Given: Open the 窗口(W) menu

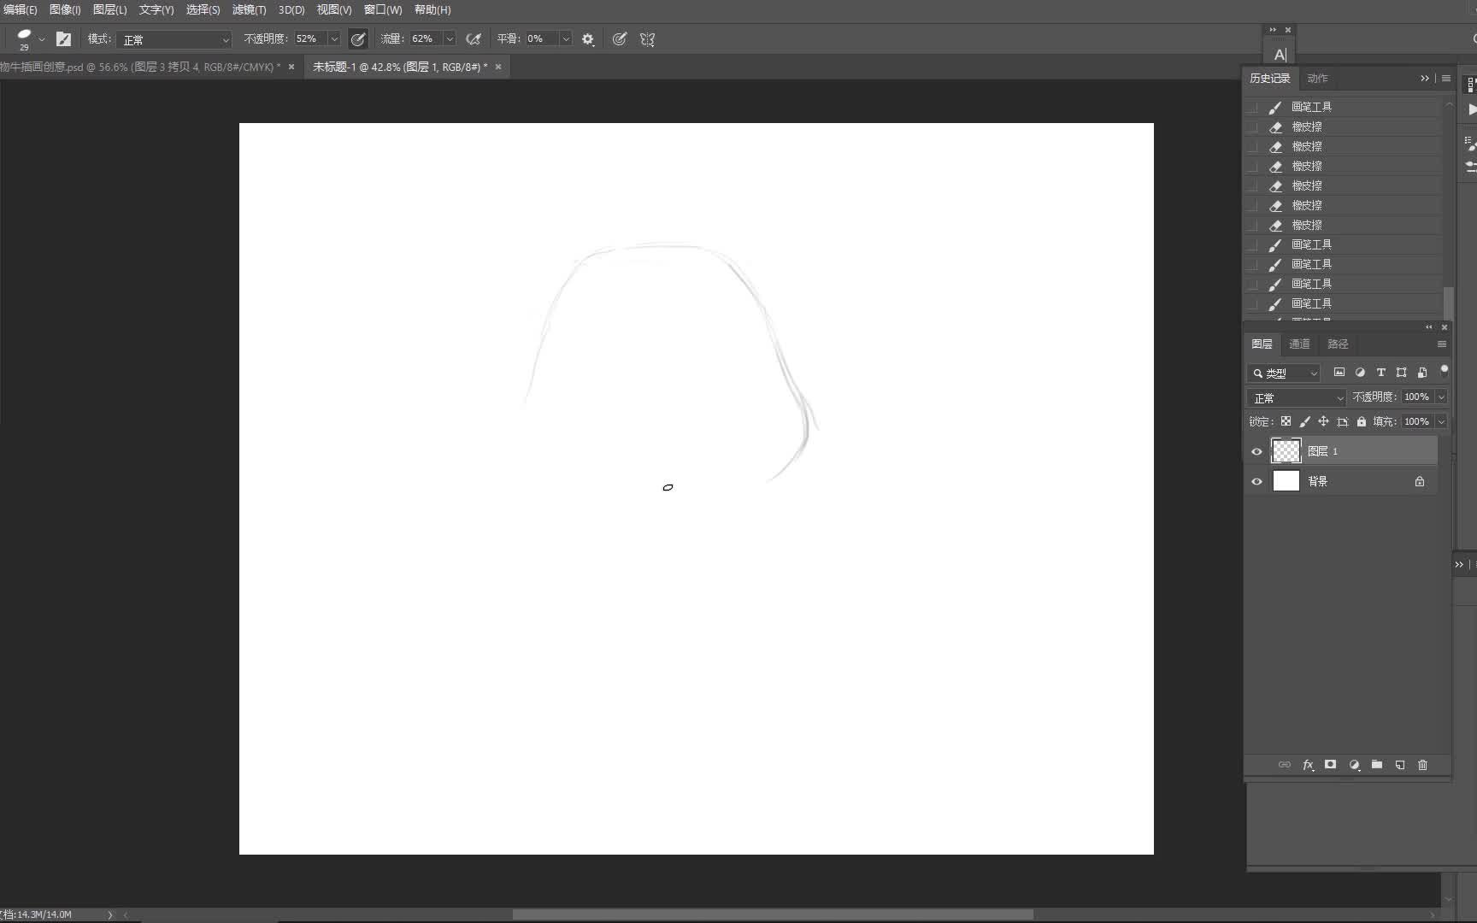Looking at the screenshot, I should pos(382,10).
